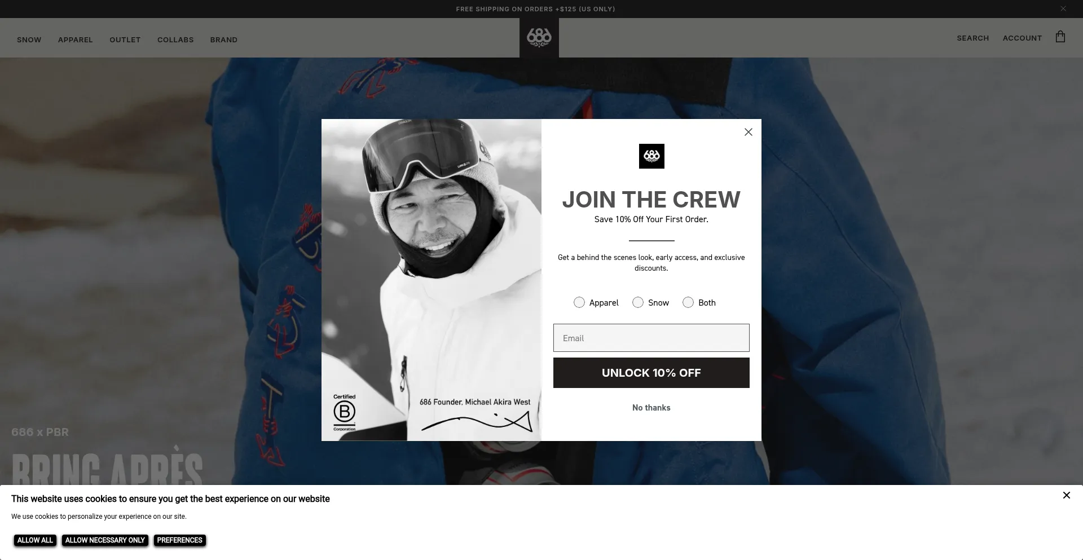
Task: Open the shopping bag icon
Action: tap(1060, 37)
